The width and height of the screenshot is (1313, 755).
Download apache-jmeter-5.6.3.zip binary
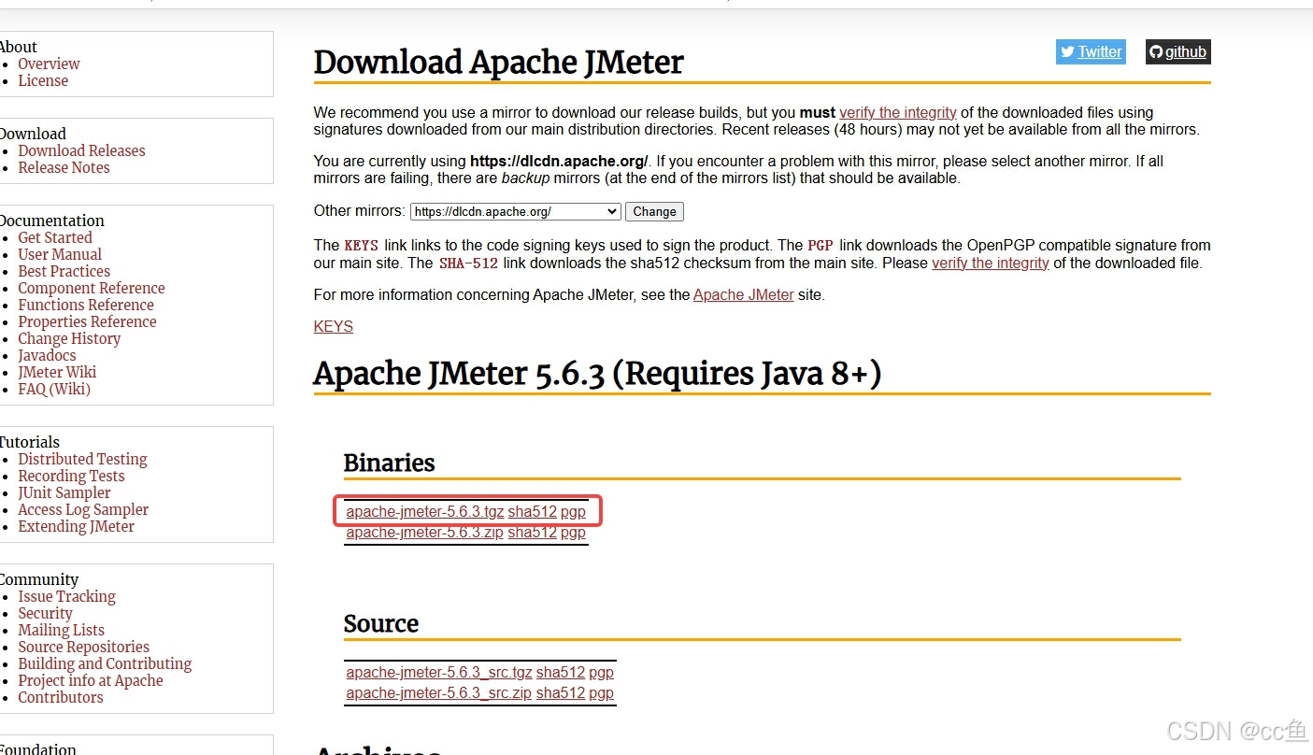425,533
